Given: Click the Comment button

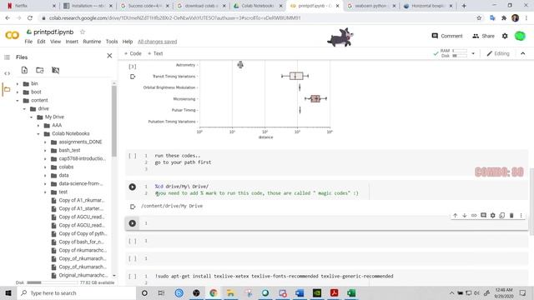Looking at the screenshot, I should coord(447,36).
